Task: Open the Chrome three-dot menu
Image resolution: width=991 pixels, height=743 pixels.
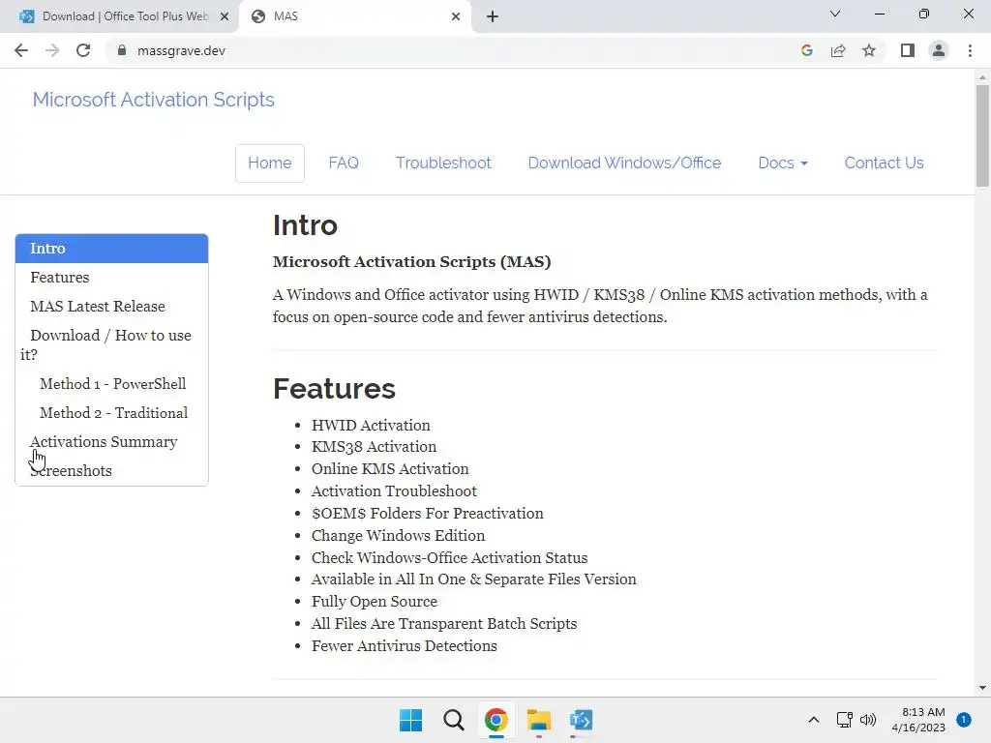Action: 970,50
